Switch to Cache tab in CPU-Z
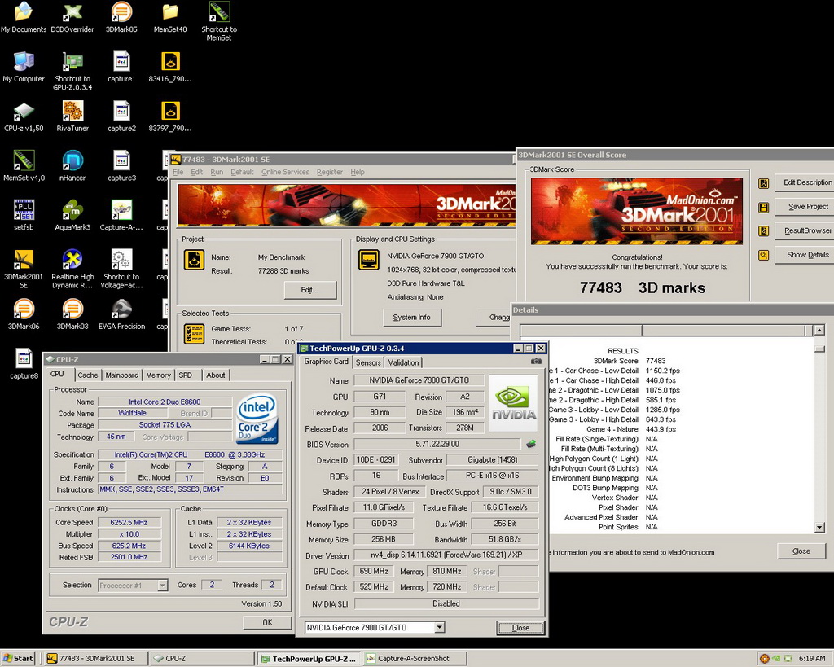This screenshot has height=667, width=834. point(88,375)
